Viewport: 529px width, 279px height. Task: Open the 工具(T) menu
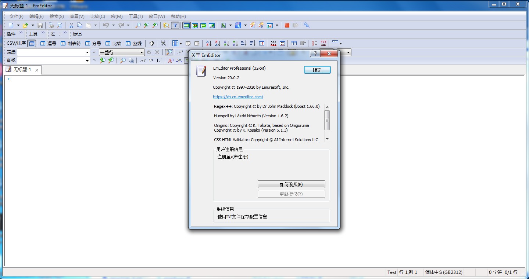point(136,16)
